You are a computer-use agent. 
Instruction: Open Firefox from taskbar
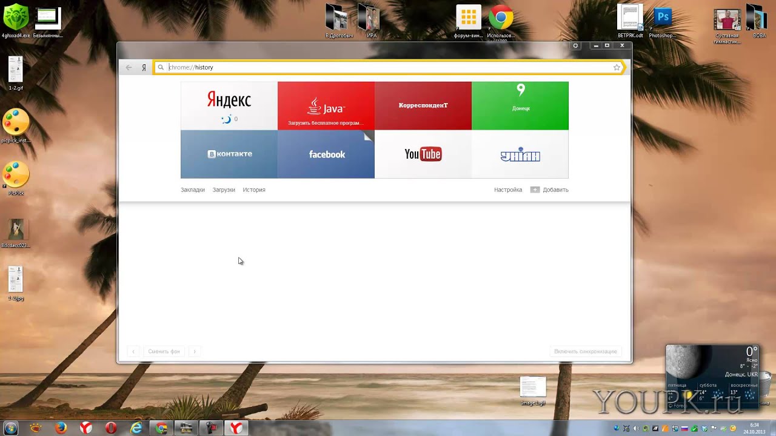pos(61,428)
